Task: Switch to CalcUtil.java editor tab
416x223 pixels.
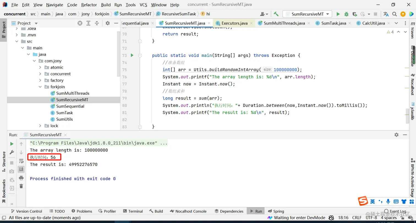Action: pyautogui.click(x=373, y=23)
